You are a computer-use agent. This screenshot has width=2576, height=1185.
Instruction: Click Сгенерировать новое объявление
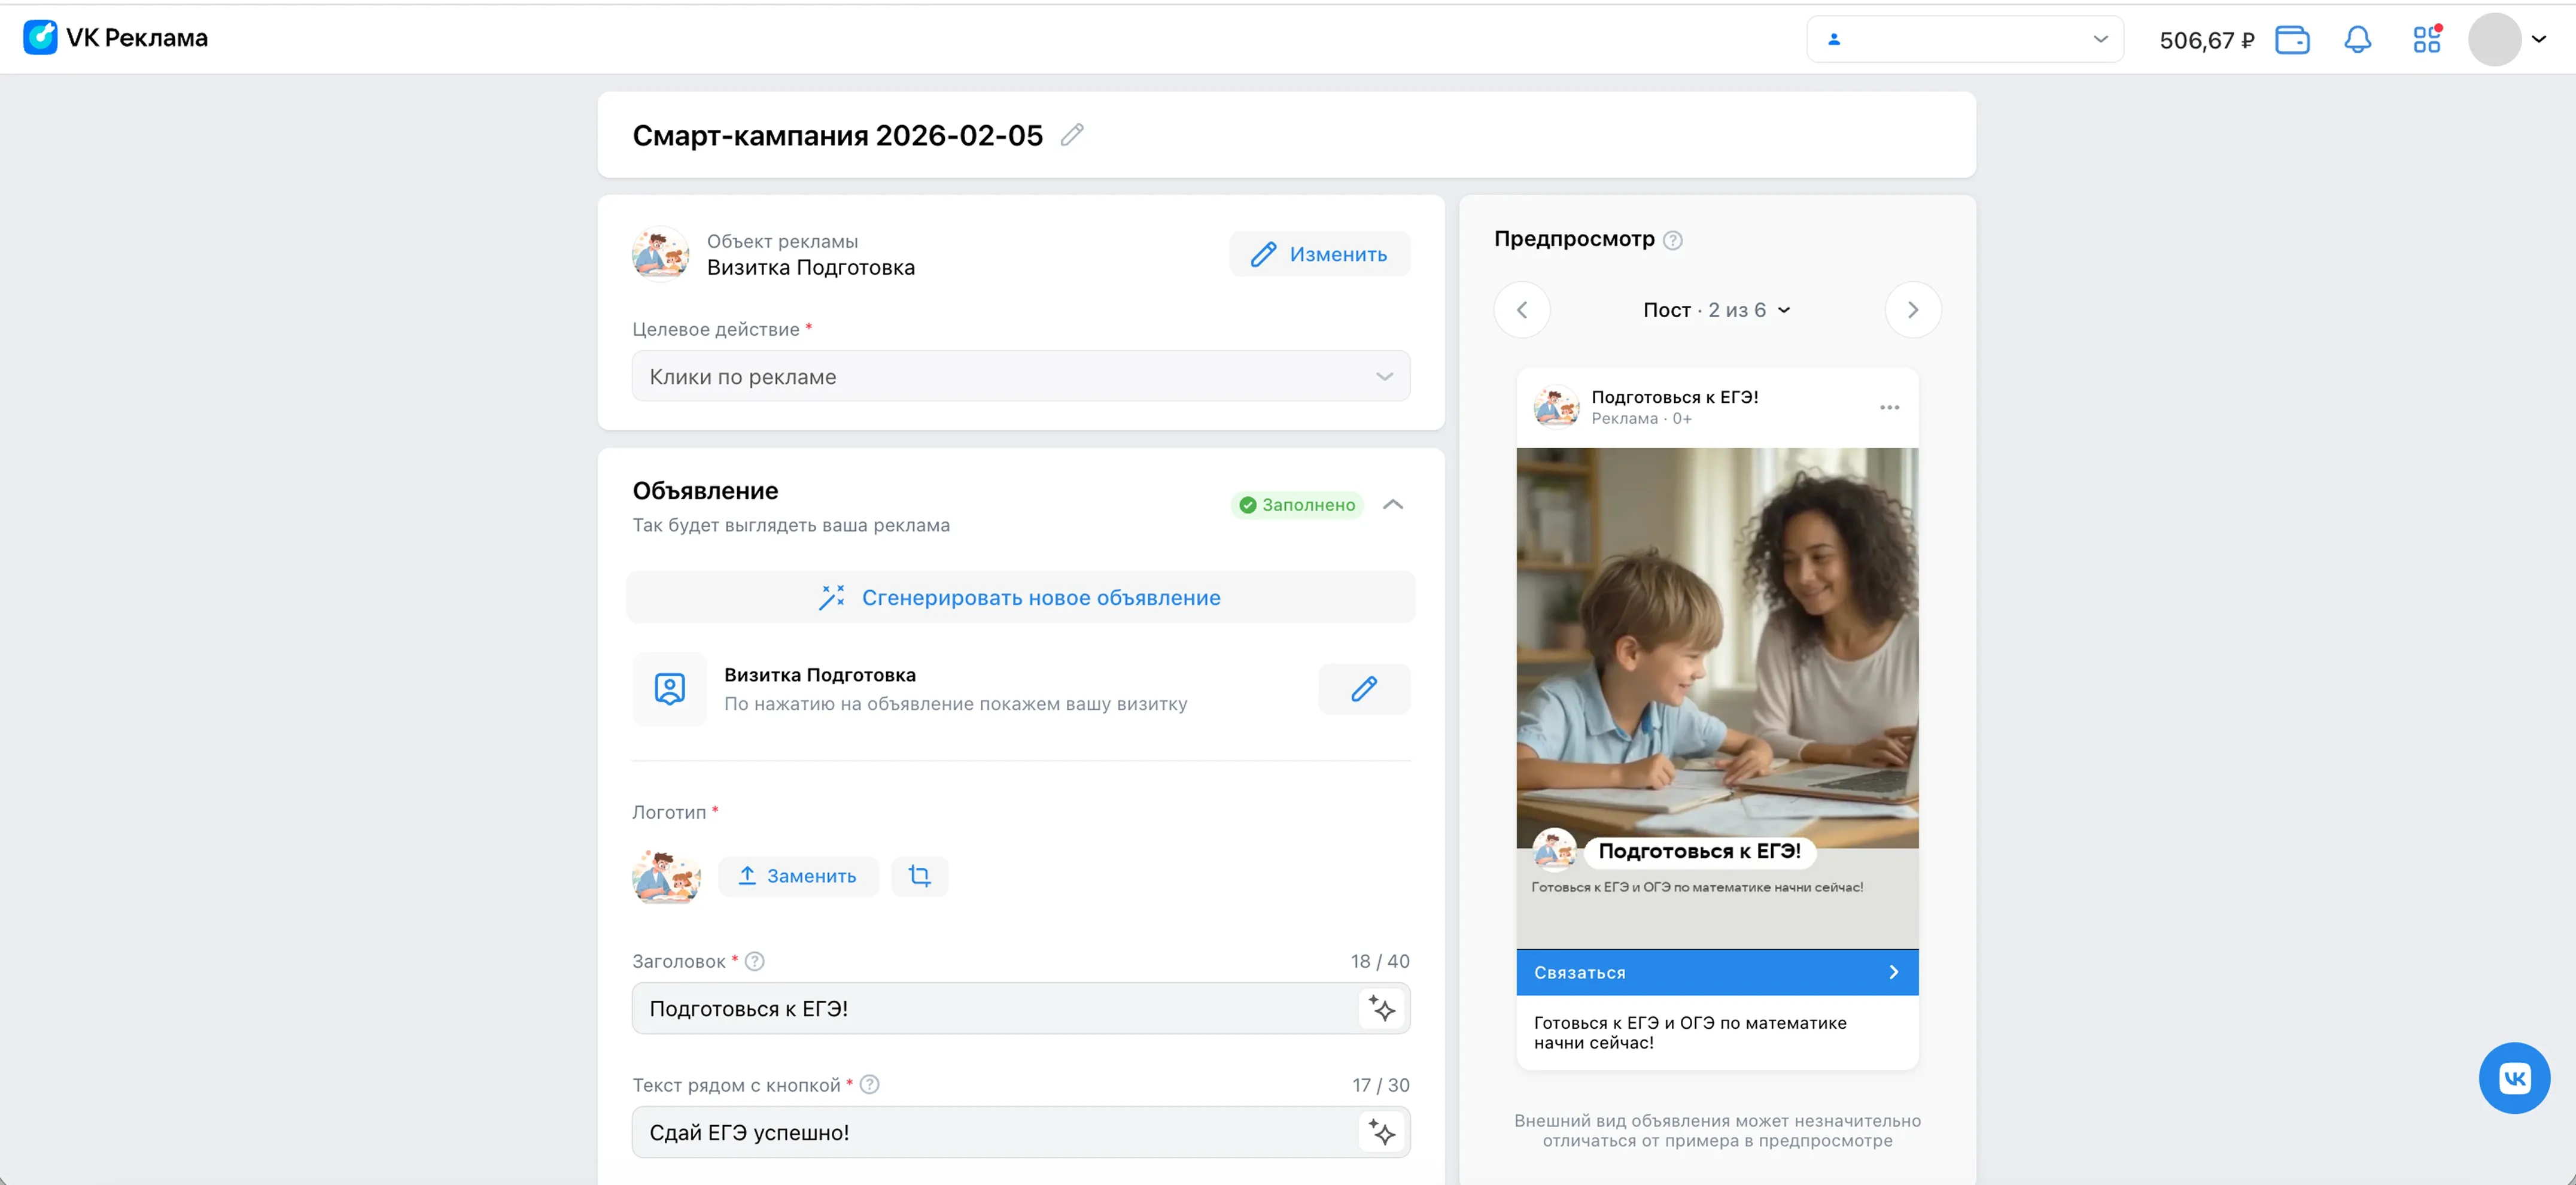(1021, 597)
